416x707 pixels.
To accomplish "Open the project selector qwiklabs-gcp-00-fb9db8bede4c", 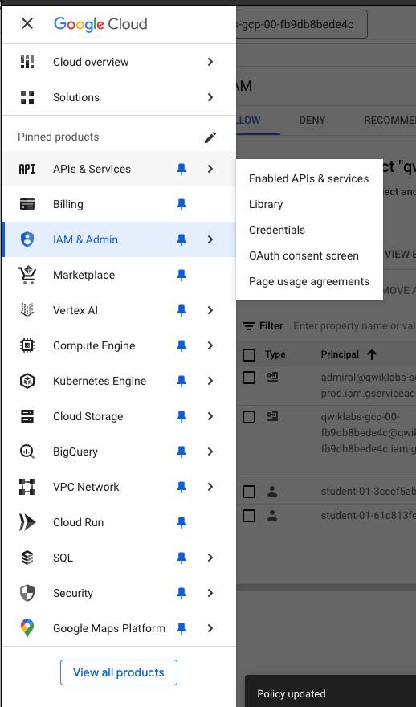I will [x=301, y=24].
